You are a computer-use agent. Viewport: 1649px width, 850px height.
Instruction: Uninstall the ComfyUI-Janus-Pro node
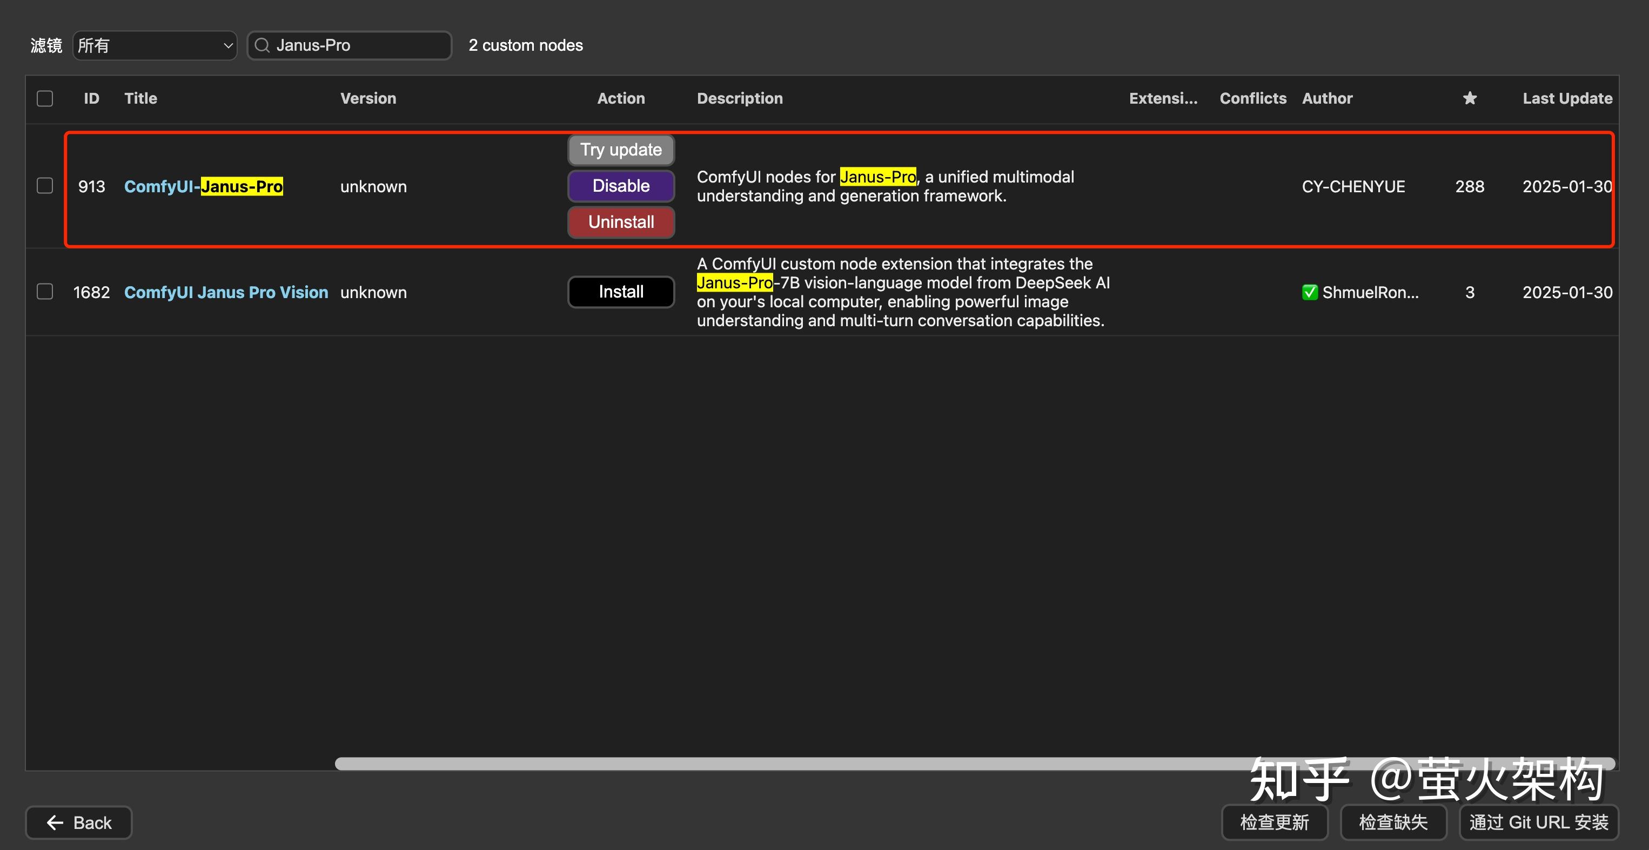pos(621,222)
